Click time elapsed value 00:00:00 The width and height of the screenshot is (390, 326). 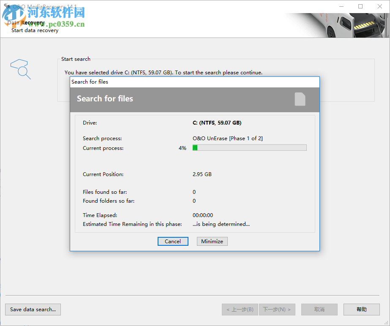point(203,215)
